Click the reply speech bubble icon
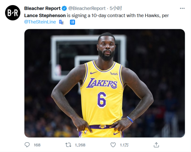The image size is (191, 152). (27, 145)
